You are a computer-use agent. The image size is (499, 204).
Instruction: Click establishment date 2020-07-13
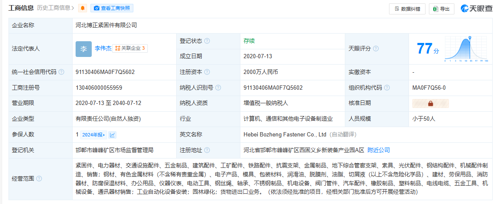pyautogui.click(x=258, y=57)
